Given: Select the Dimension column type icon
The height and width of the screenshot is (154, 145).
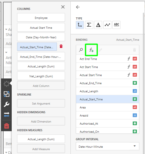Looking at the screenshot, I should pos(80,25).
